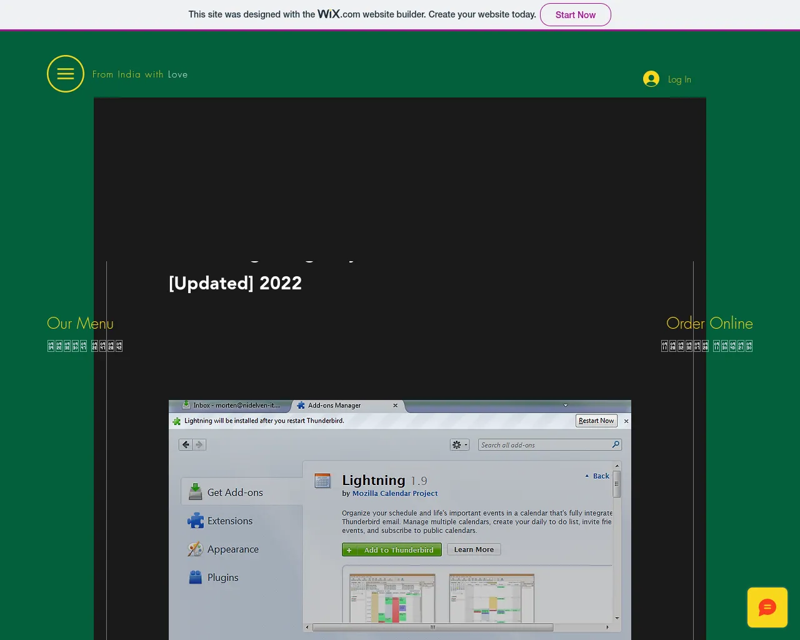The height and width of the screenshot is (640, 800).
Task: Click the "Lightning 1.9" add-on title
Action: tap(384, 480)
